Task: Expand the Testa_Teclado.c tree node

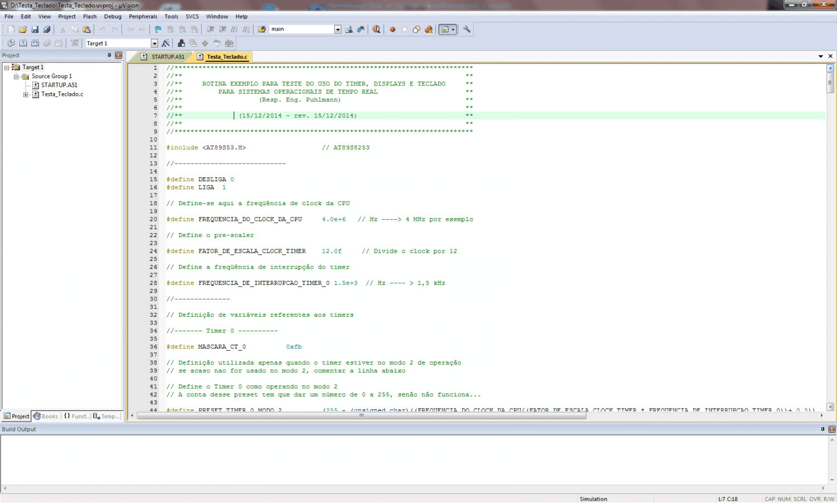Action: tap(26, 95)
